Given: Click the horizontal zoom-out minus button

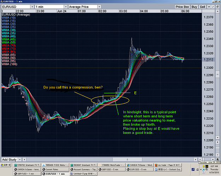Looking at the screenshot, I should [x=200, y=159].
